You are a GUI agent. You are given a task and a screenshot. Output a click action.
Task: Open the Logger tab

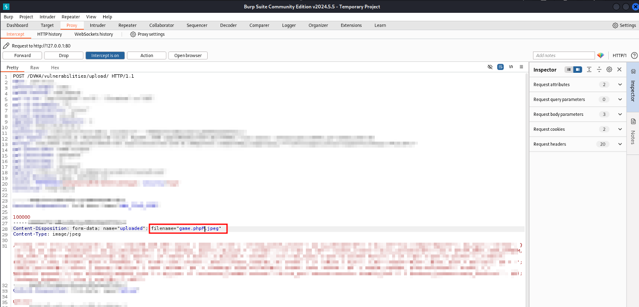click(x=289, y=25)
